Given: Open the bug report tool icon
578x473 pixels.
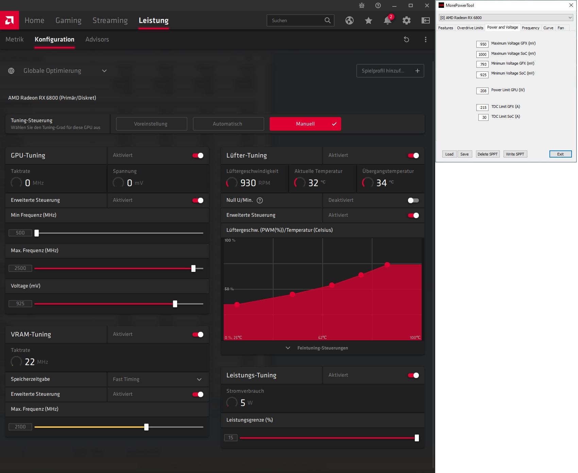Looking at the screenshot, I should coord(362,5).
